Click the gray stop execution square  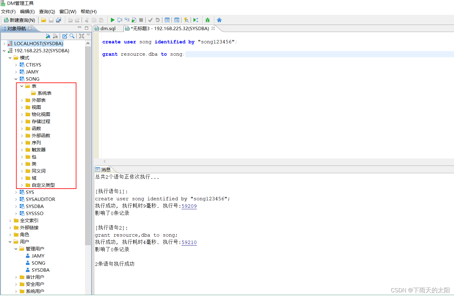(x=141, y=20)
